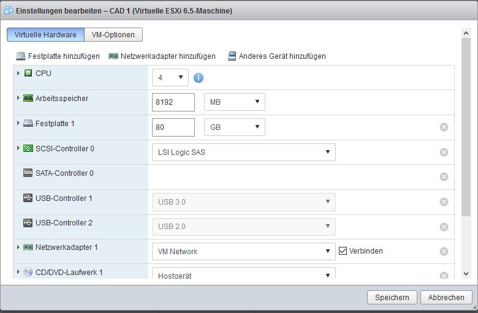Switch to the VM-Optionen tab
Viewport: 478px width, 313px height.
113,35
